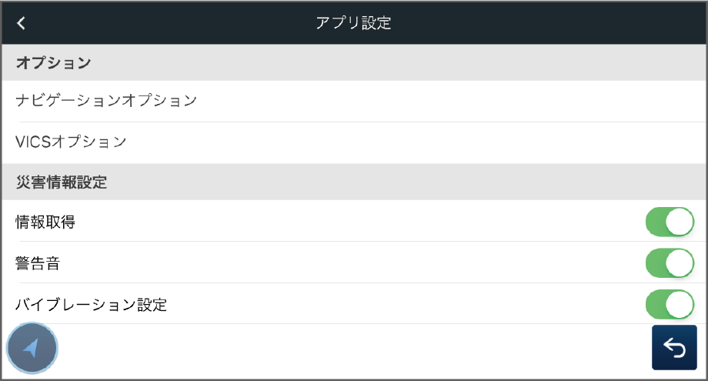Click the バイブレーション設定 label text
The height and width of the screenshot is (381, 708).
[91, 305]
